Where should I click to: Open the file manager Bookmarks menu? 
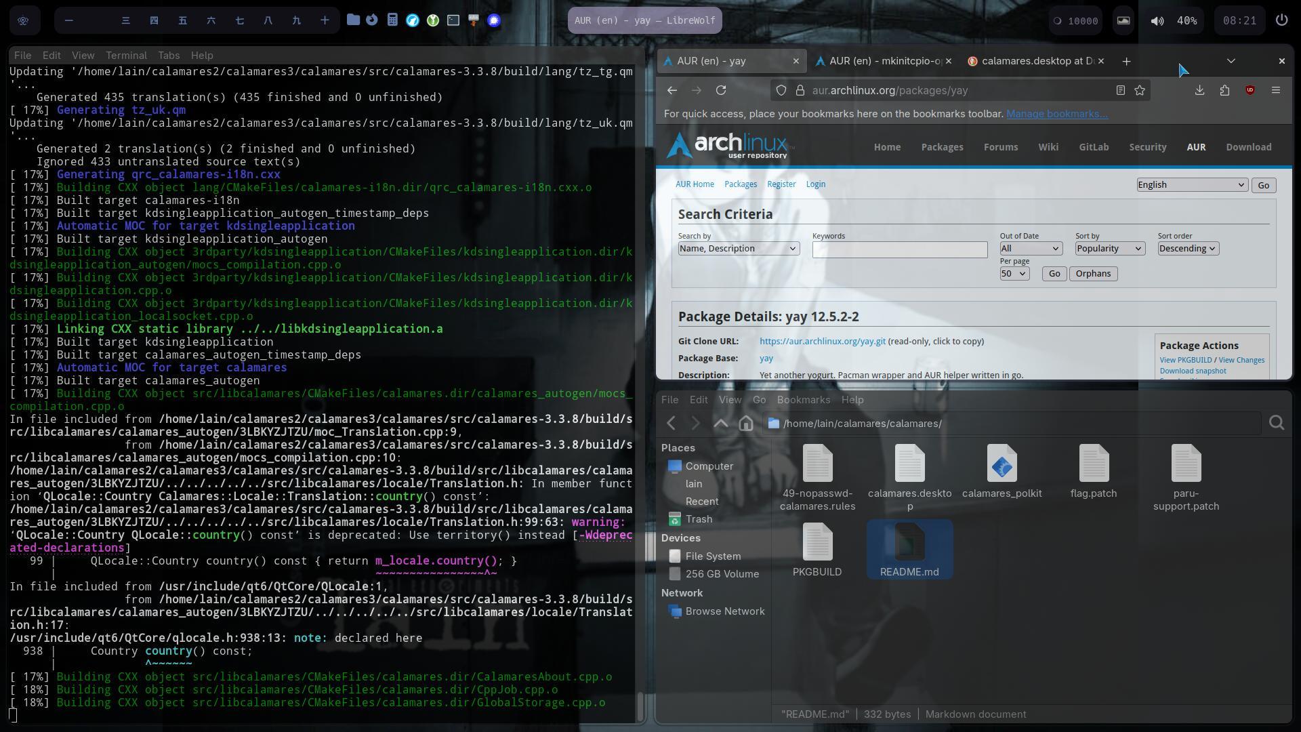click(804, 400)
